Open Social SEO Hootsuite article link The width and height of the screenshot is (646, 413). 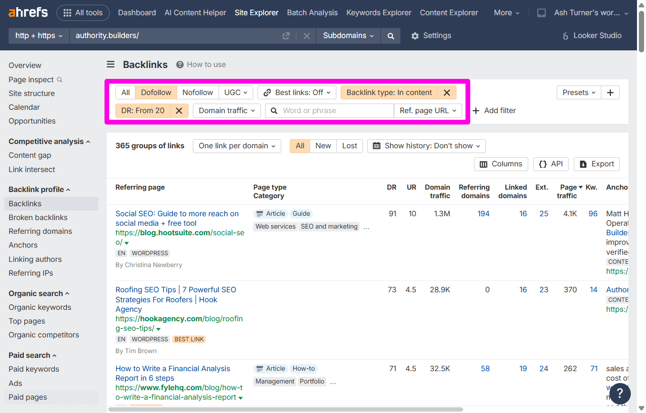click(177, 219)
